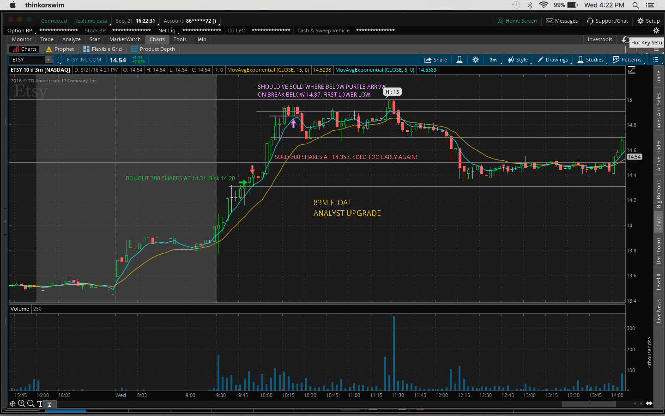This screenshot has height=416, width=665.
Task: Click the clock history icon beside Investools
Action: tap(625, 39)
